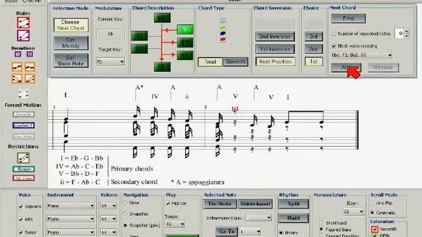The height and width of the screenshot is (237, 422).
Task: Open the Nomenclature Key dropdown
Action: click(353, 212)
